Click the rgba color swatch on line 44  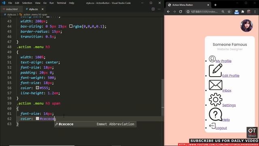(x=71, y=26)
